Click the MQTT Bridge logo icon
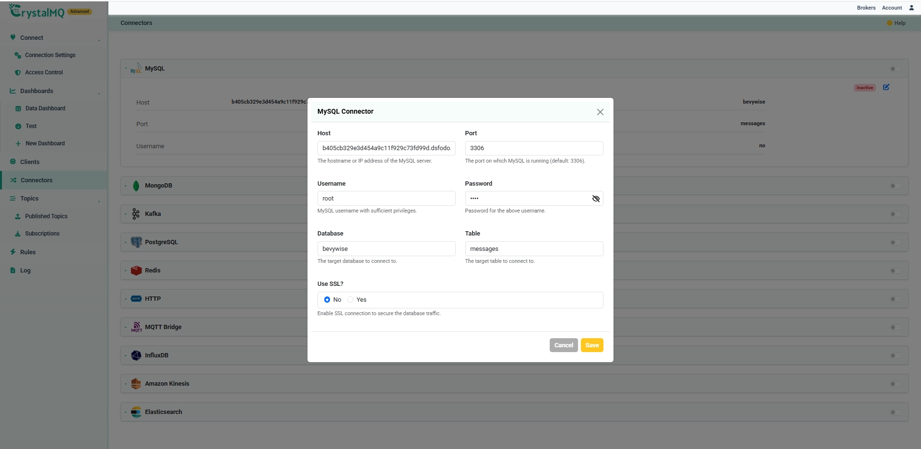This screenshot has width=921, height=449. (x=136, y=327)
